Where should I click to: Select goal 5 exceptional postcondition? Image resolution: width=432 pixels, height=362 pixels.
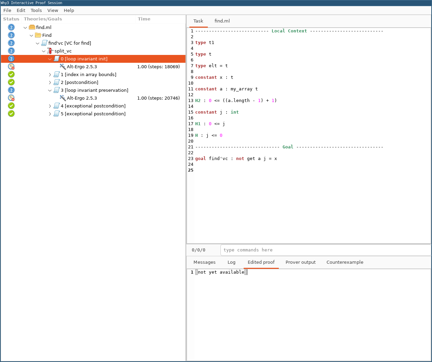(93, 114)
